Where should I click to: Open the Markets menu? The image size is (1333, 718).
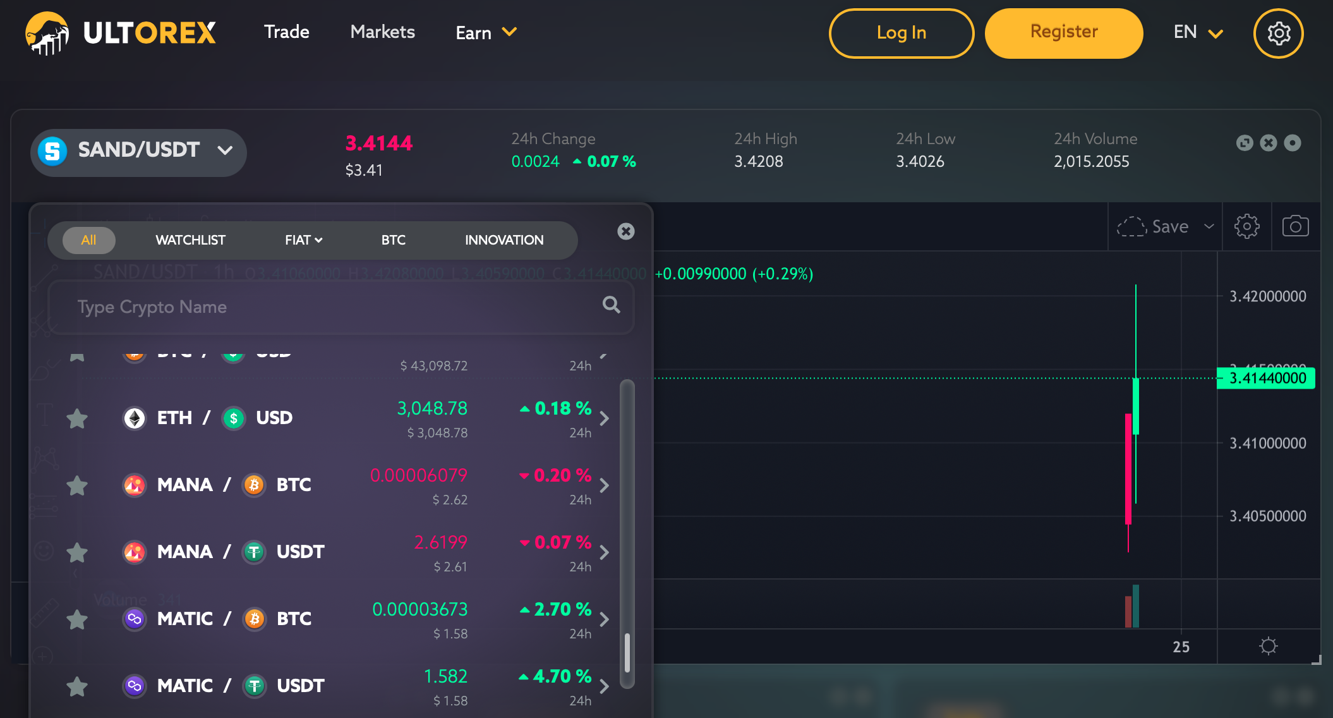(x=382, y=32)
